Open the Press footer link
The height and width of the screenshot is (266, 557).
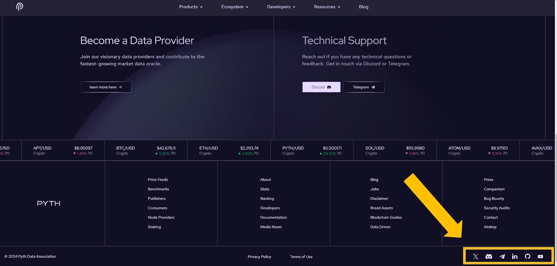coord(488,180)
